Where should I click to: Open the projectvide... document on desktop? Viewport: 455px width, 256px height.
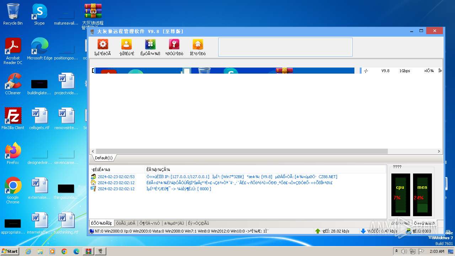pyautogui.click(x=66, y=84)
